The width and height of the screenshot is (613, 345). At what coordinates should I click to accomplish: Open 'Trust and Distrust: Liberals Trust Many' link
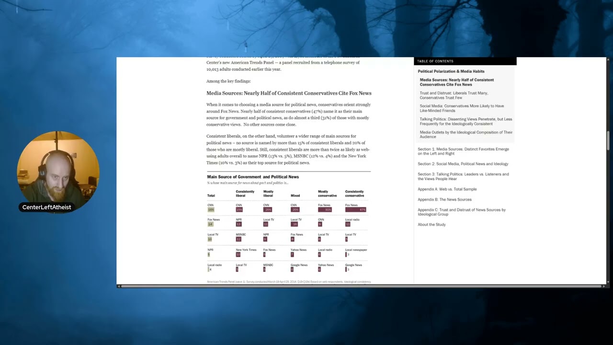pos(454,95)
